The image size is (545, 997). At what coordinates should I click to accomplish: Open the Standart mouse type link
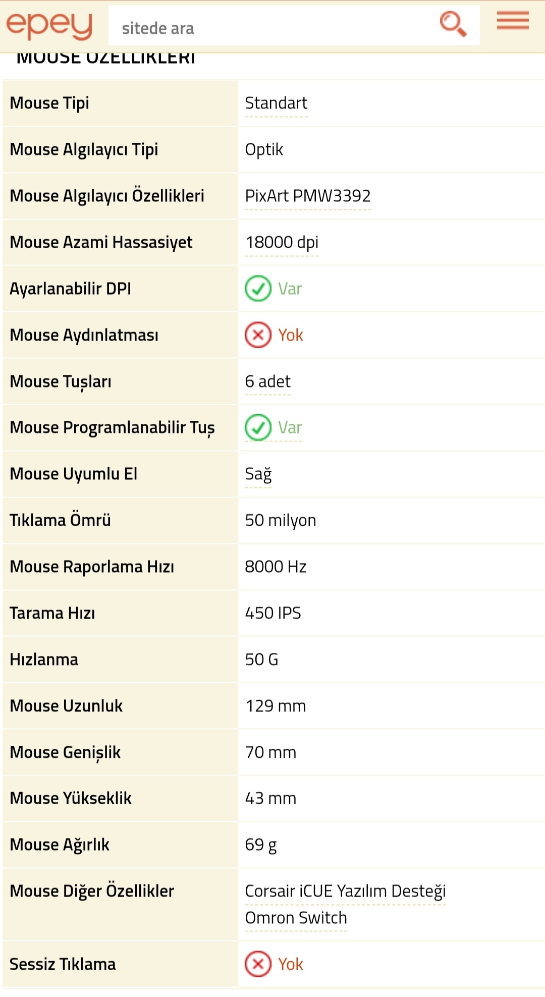276,103
